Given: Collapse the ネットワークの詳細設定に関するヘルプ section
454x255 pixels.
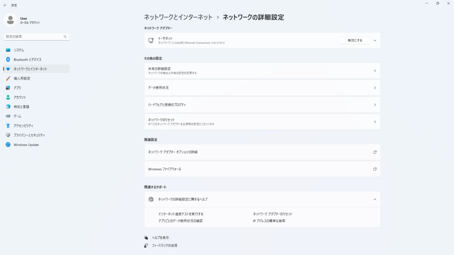Looking at the screenshot, I should pyautogui.click(x=375, y=199).
